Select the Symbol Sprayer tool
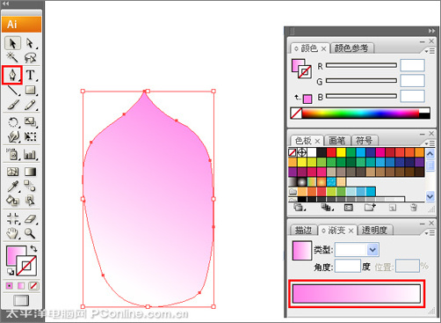 [x=12, y=154]
